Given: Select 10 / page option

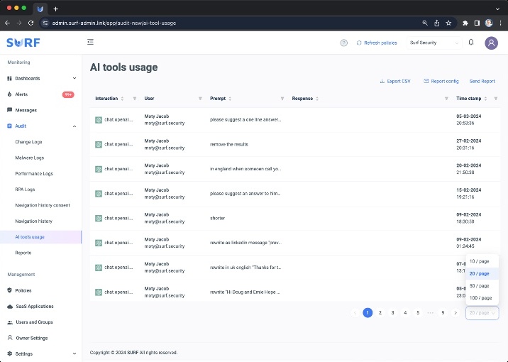Looking at the screenshot, I should [x=482, y=261].
